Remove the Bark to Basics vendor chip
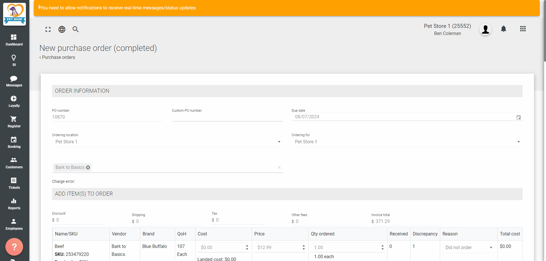The width and height of the screenshot is (546, 261). (88, 167)
